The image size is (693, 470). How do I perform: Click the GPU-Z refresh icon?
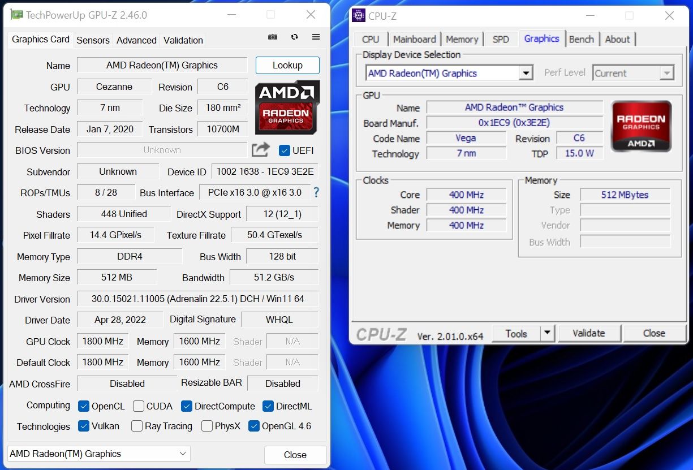coord(294,37)
